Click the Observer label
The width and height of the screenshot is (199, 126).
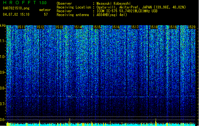coord(64,3)
